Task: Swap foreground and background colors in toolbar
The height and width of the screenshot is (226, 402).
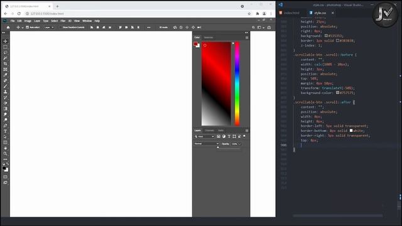Action: (7, 164)
